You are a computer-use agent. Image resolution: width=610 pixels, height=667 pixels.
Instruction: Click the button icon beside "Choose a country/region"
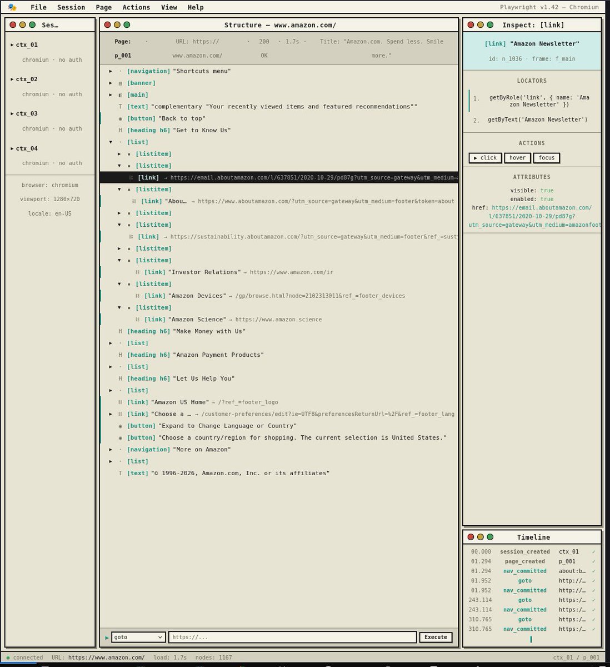[120, 438]
